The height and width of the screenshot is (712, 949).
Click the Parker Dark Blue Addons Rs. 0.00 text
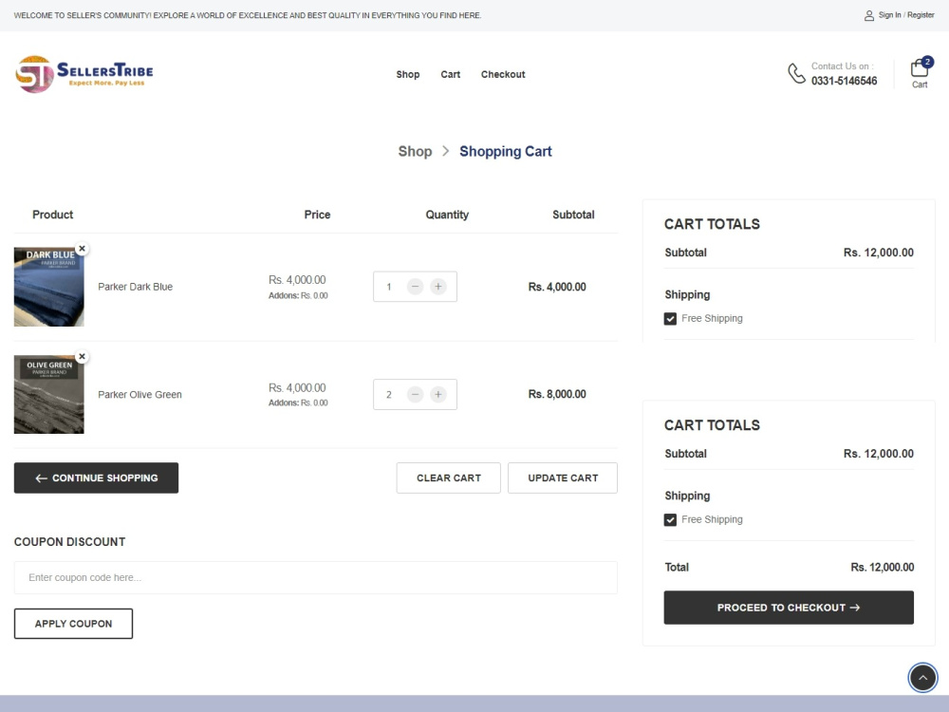coord(298,295)
